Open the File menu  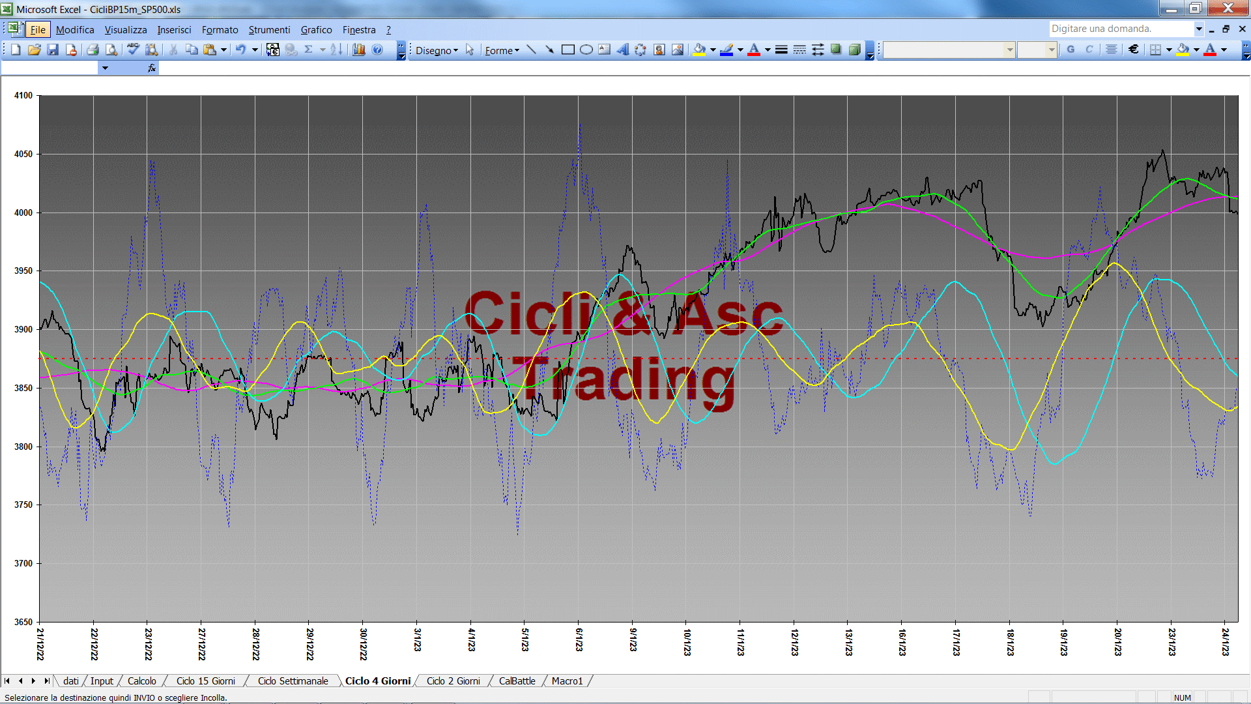click(x=38, y=29)
